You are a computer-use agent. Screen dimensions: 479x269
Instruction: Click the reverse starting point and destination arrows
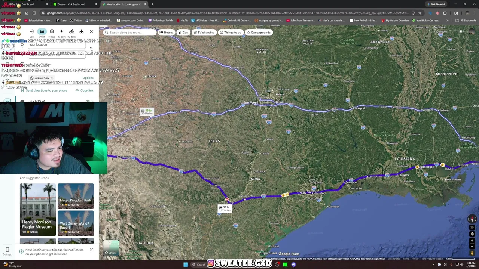click(x=91, y=49)
